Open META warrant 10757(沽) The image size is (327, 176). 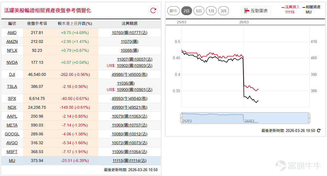[138, 125]
